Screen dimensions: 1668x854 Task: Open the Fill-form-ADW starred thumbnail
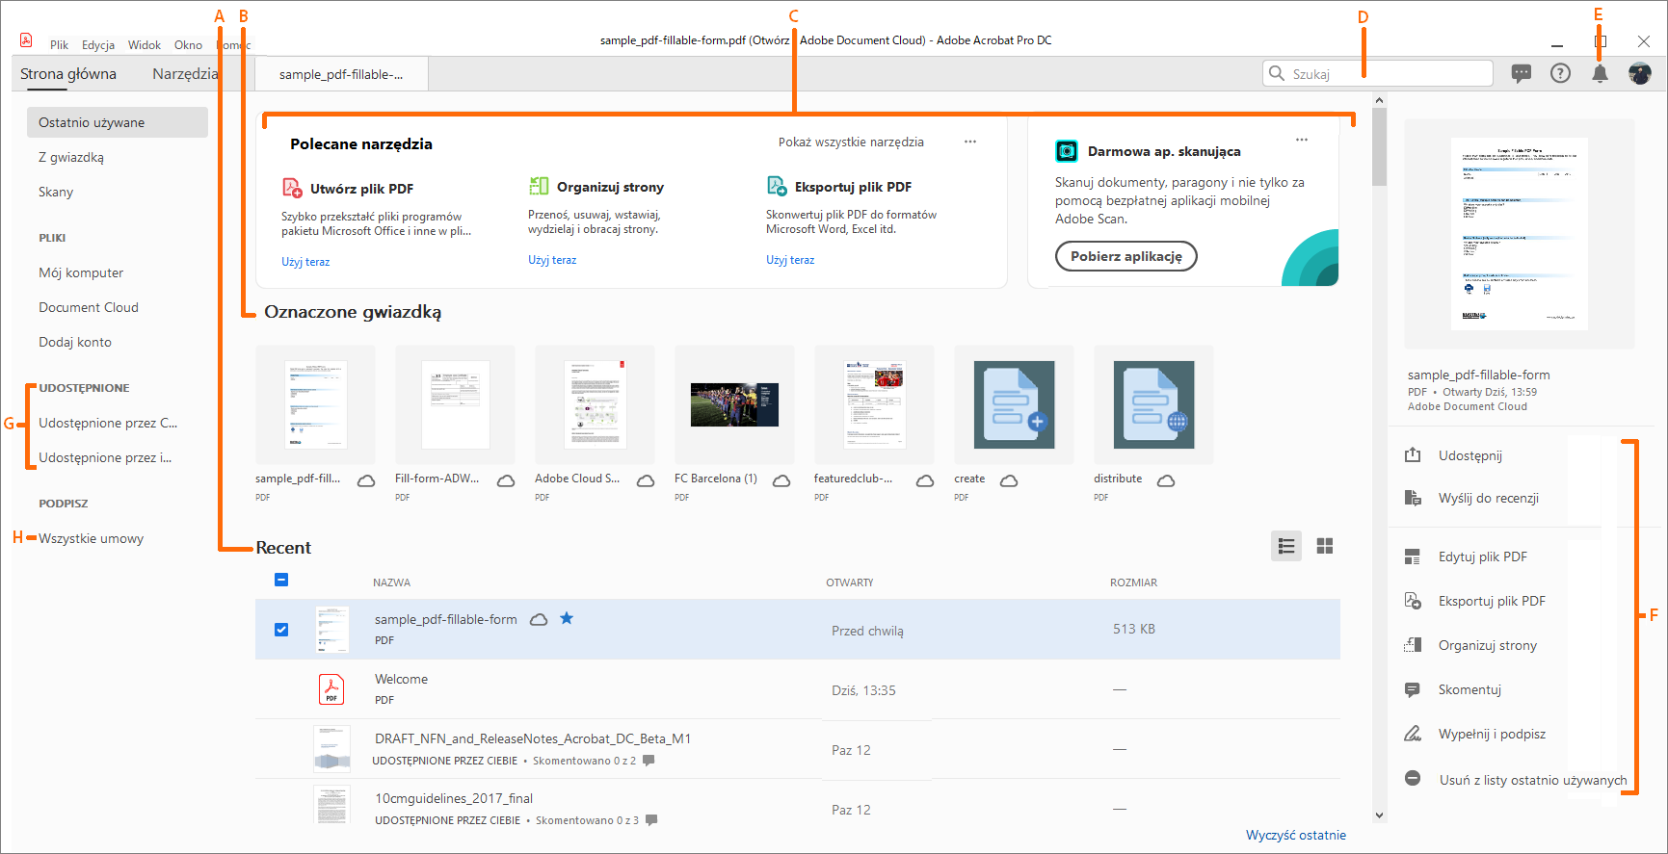pos(456,404)
